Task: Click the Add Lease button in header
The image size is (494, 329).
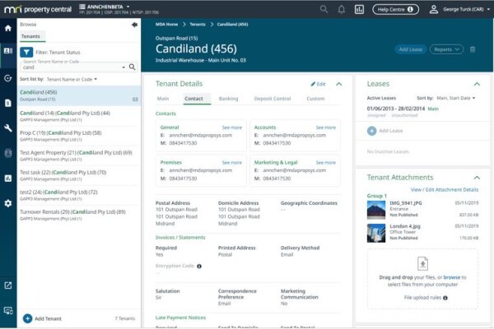Action: point(411,49)
